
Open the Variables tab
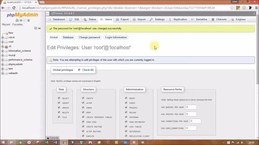tap(199, 19)
